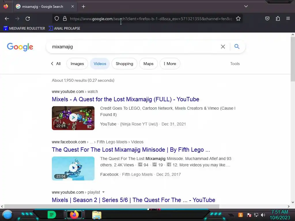This screenshot has height=221, width=295.
Task: Switch to the Images filter
Action: [77, 64]
